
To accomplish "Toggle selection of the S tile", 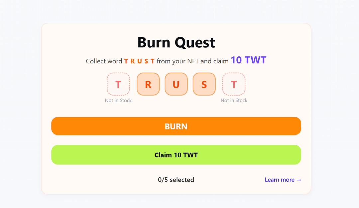I will click(x=204, y=84).
